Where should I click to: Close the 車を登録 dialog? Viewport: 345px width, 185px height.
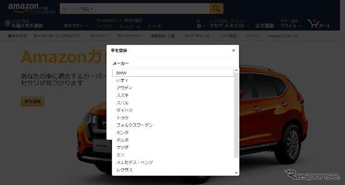[x=233, y=50]
